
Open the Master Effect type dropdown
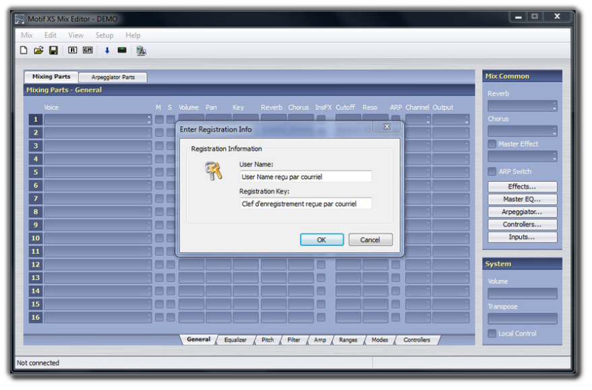click(523, 156)
